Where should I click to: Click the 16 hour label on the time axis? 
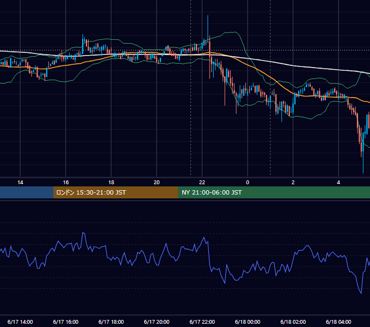pyautogui.click(x=66, y=183)
